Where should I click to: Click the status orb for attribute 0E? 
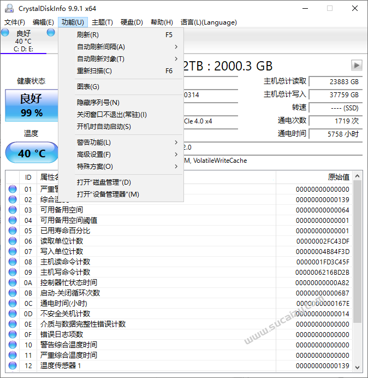[x=13, y=324]
